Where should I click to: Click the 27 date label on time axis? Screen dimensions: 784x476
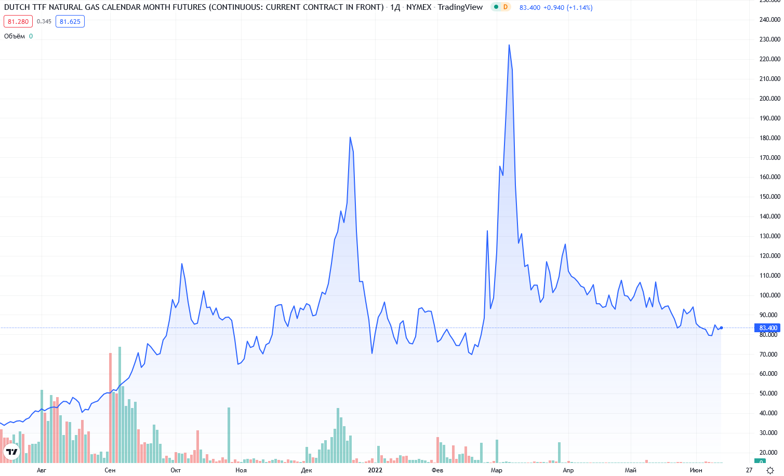[749, 470]
